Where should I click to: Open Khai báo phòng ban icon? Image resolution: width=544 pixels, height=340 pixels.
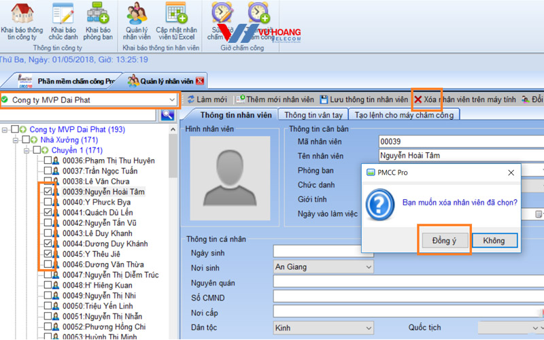pos(97,22)
